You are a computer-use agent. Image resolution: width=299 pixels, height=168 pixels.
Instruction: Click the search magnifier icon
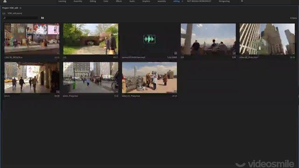(x=5, y=18)
